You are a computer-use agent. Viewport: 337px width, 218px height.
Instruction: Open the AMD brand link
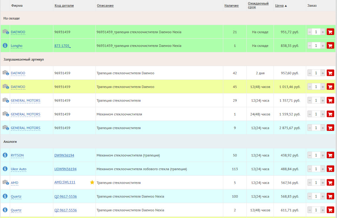coord(14,183)
